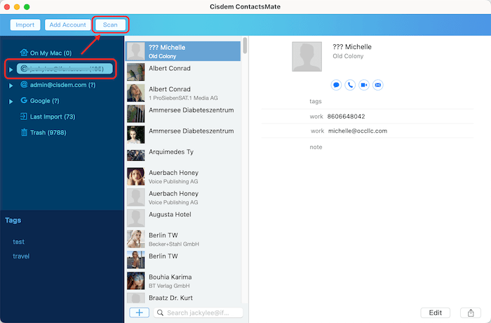Screen dimensions: 491x323
Task: Expand the admin@cisdem.com account
Action: click(11, 85)
